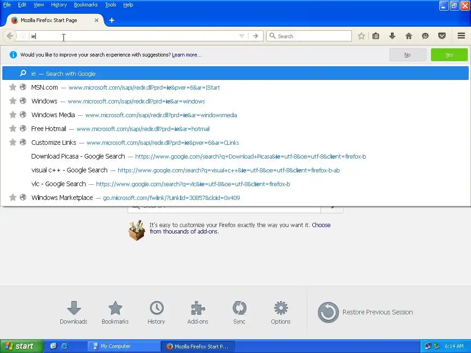Select visual c++ - Google Search suggestion

tap(235, 170)
